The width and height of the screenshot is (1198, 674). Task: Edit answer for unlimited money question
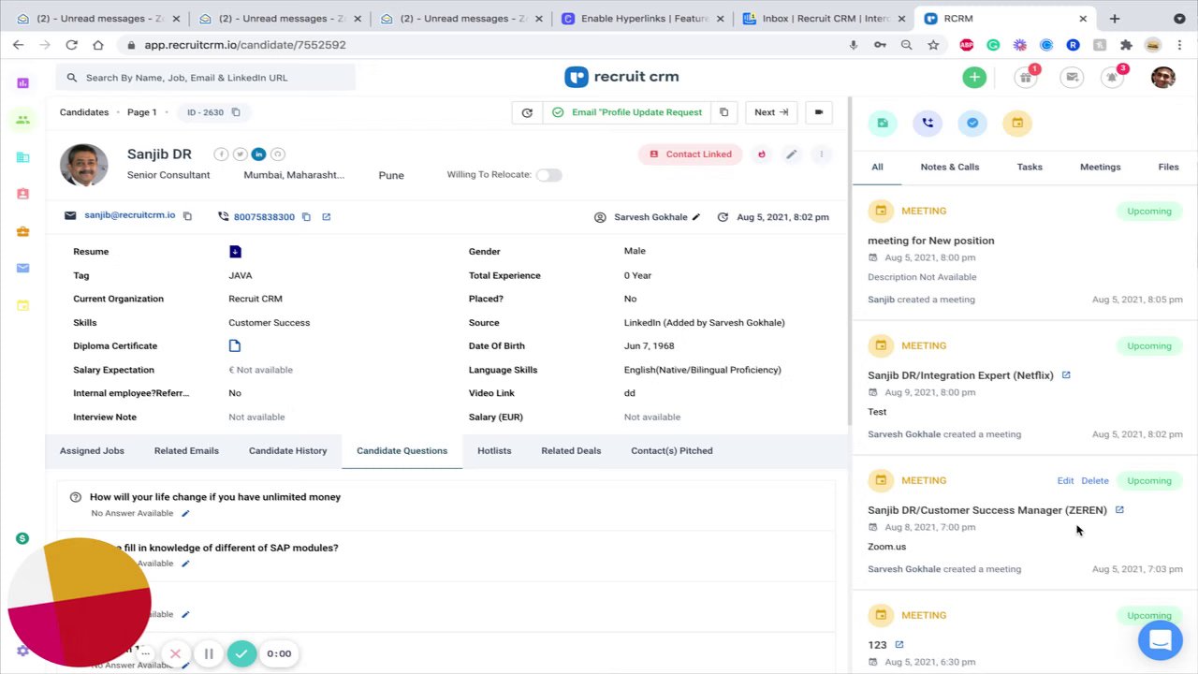coord(185,513)
